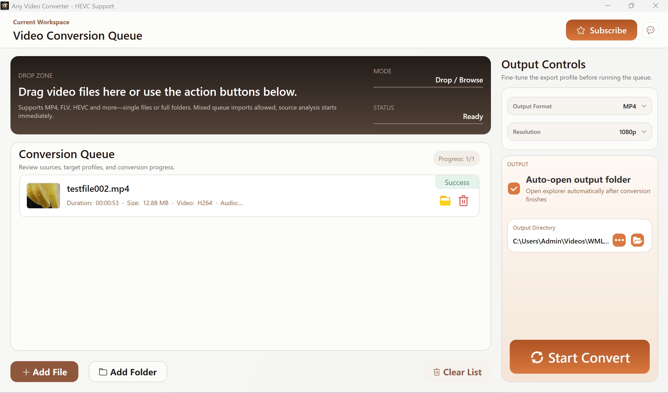
Task: Click Start Convert button
Action: tap(579, 357)
